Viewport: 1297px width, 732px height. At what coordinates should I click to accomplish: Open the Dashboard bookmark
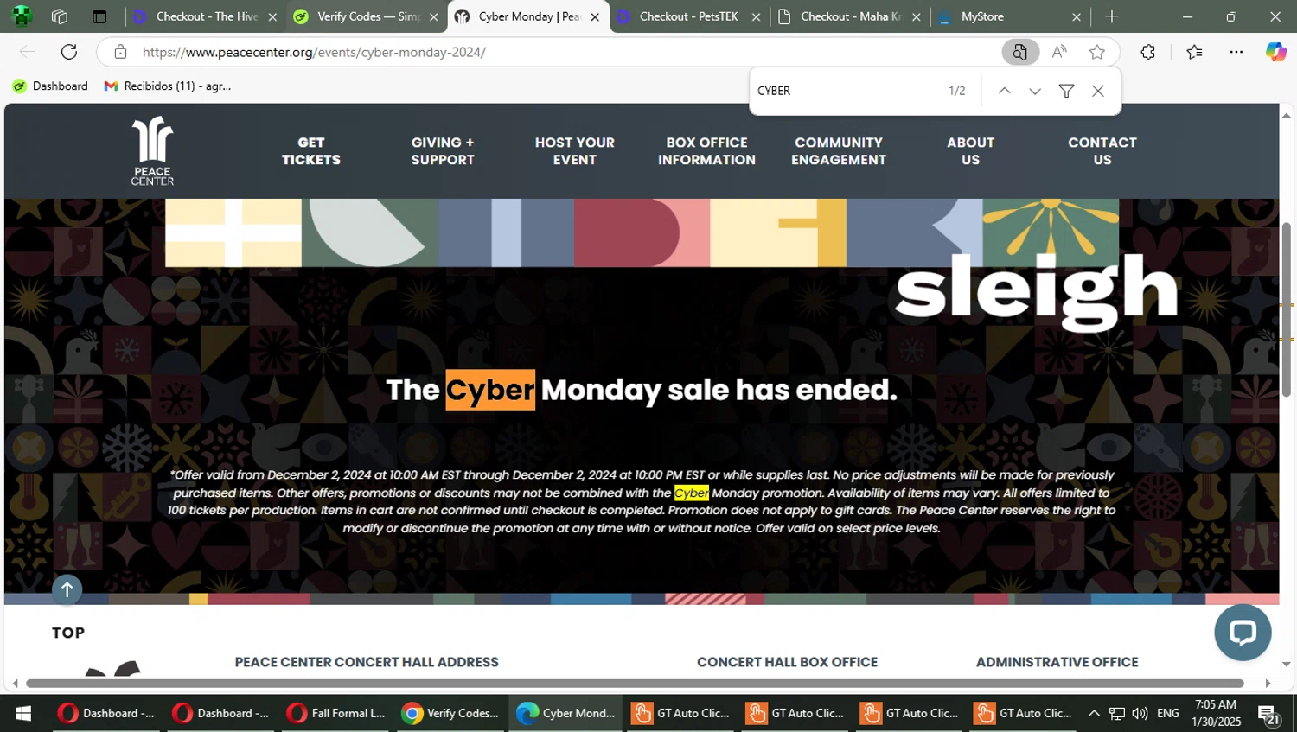(x=50, y=86)
